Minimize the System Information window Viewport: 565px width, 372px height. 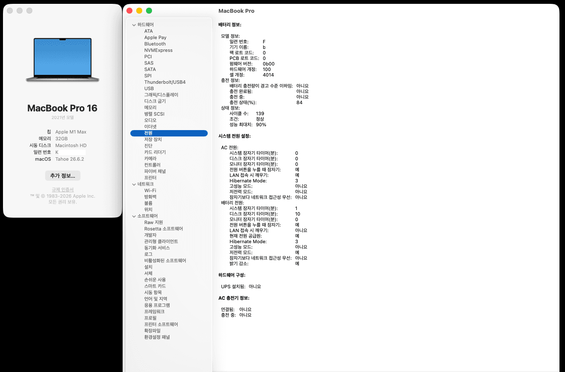tap(139, 11)
